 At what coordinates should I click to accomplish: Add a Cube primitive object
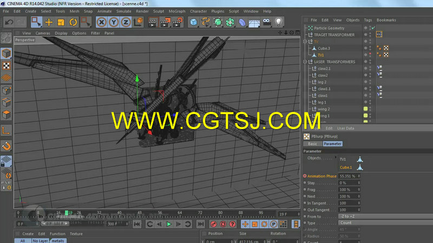tap(194, 22)
